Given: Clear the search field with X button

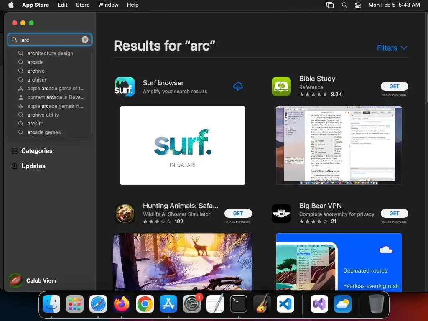Looking at the screenshot, I should (85, 40).
